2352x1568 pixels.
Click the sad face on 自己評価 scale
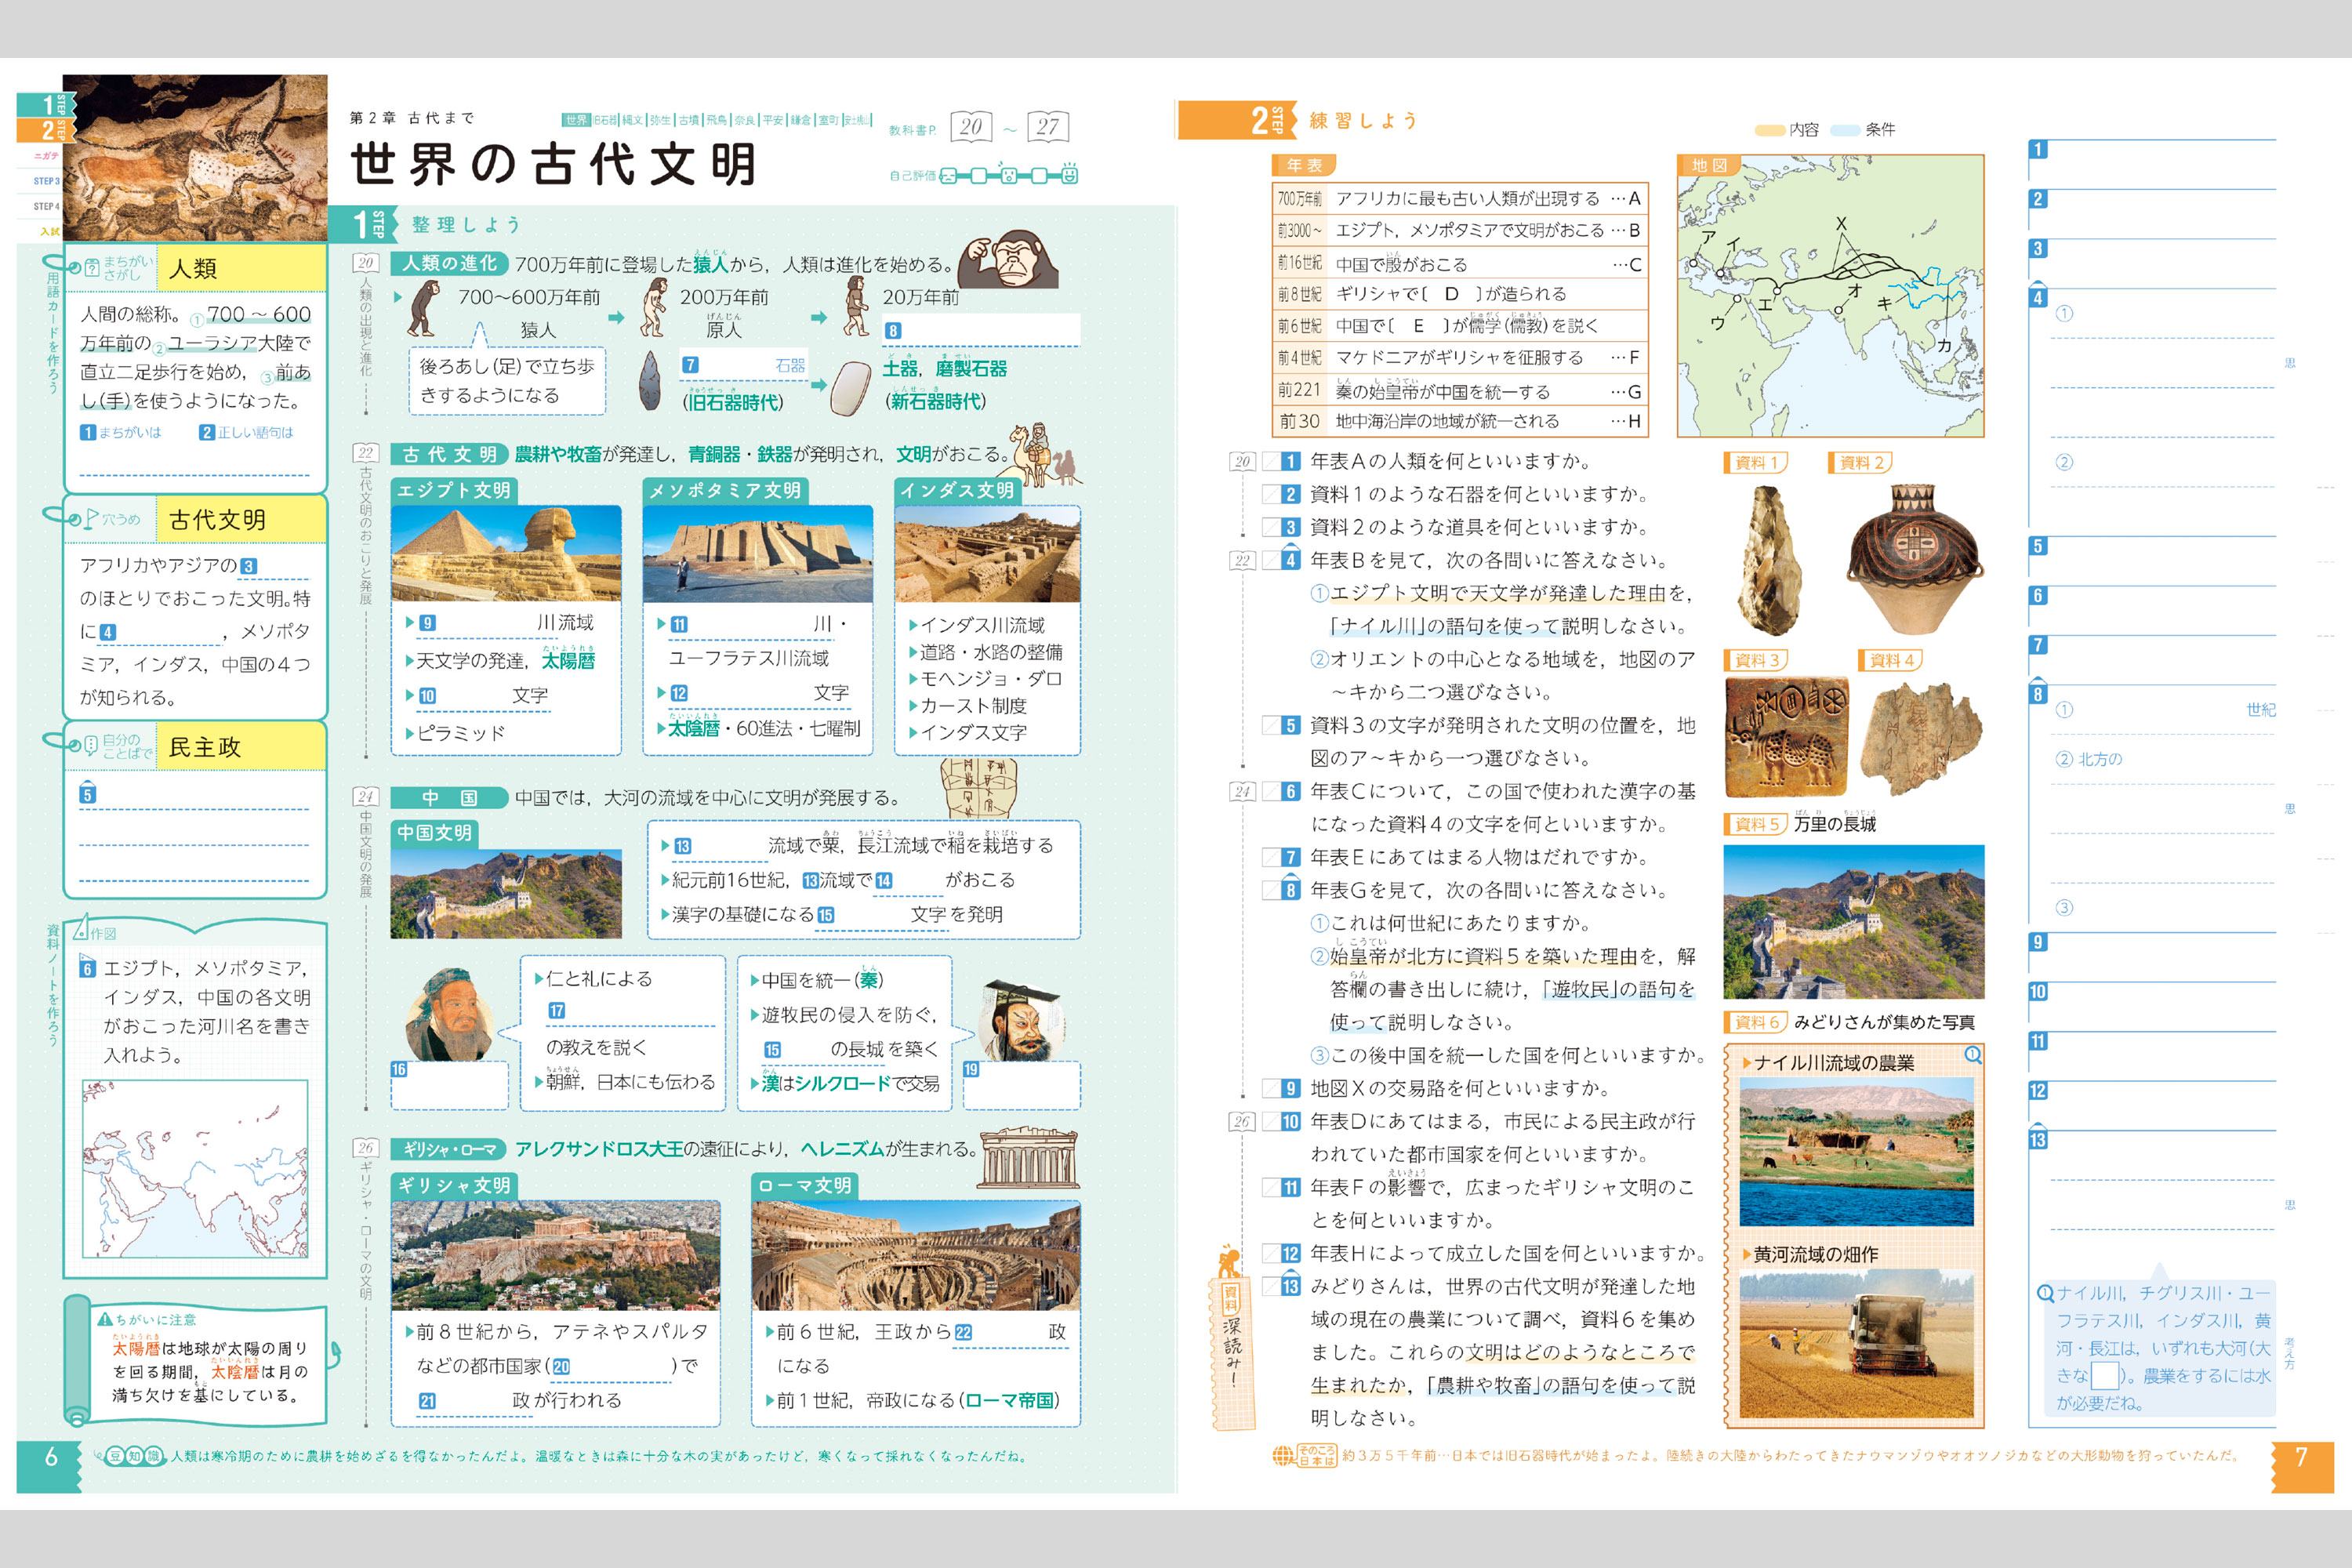(x=948, y=176)
